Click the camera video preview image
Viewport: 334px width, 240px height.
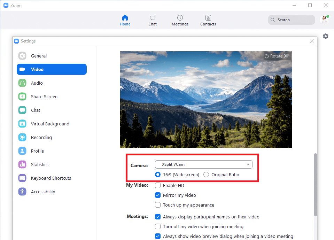[x=206, y=100]
